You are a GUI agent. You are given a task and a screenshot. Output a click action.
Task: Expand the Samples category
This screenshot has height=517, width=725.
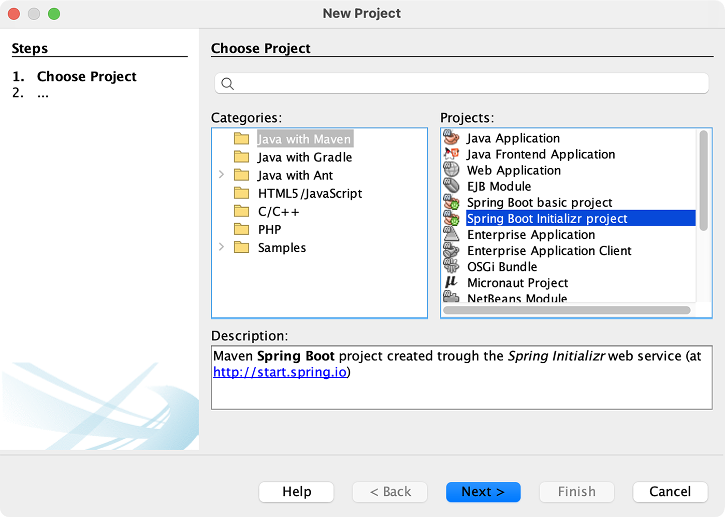point(221,247)
